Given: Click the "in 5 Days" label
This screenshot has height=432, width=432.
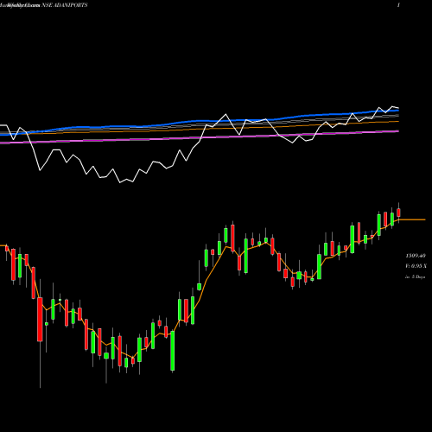Looking at the screenshot, I should click(x=415, y=276).
